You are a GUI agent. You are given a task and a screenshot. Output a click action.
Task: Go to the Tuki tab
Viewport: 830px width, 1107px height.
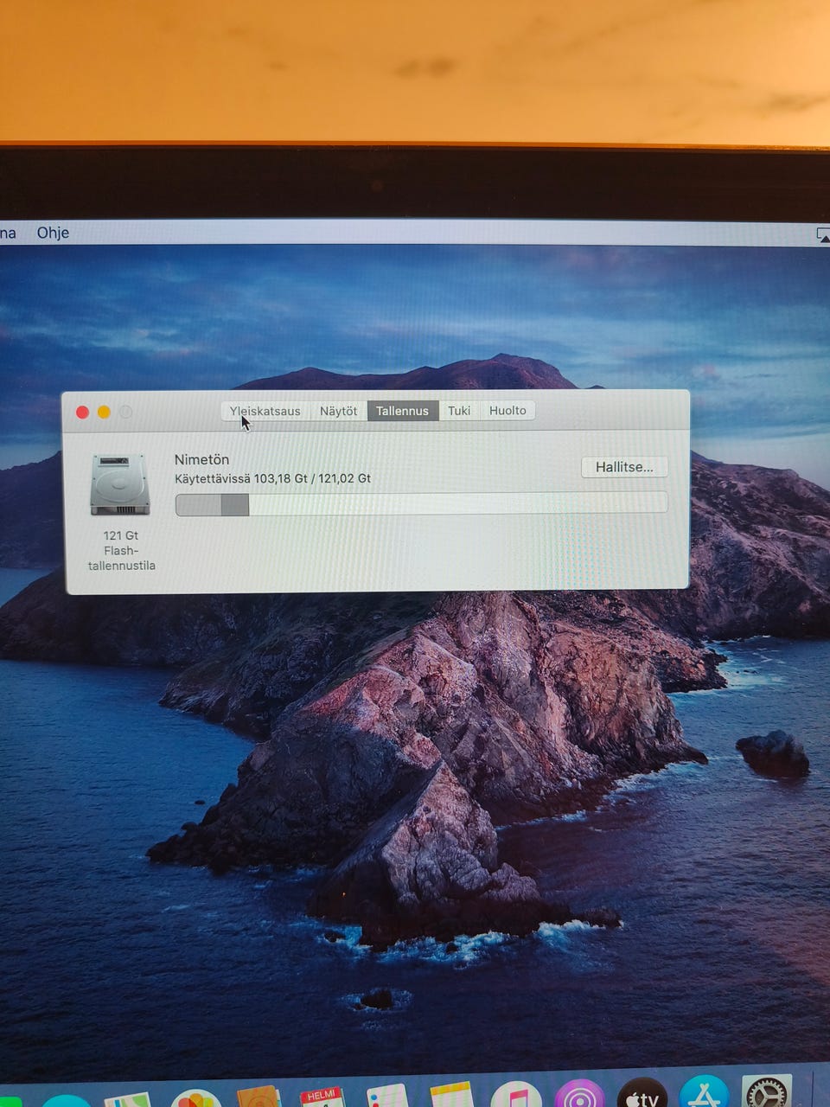click(x=459, y=411)
